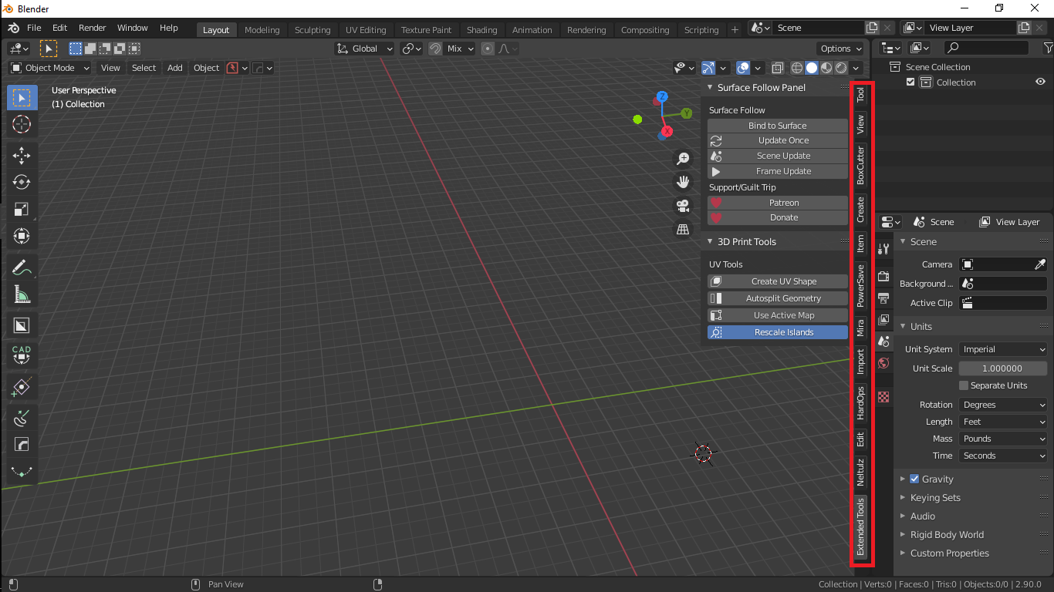Switch perspective/orthographic grid icon
The image size is (1054, 592).
pyautogui.click(x=683, y=229)
